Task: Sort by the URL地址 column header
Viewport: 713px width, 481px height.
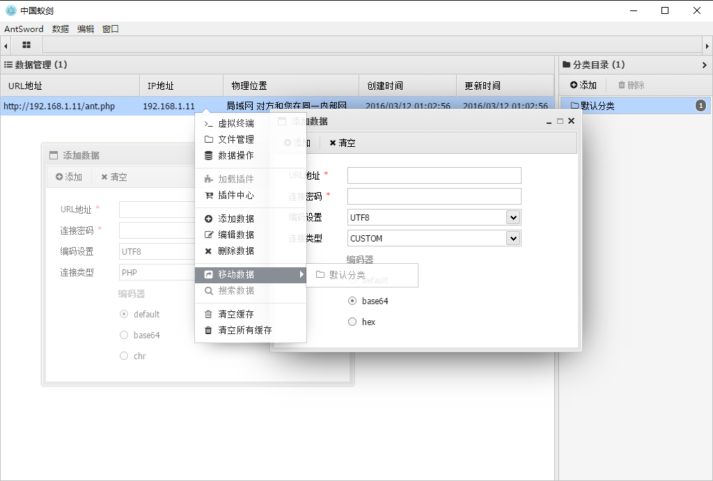Action: click(70, 86)
